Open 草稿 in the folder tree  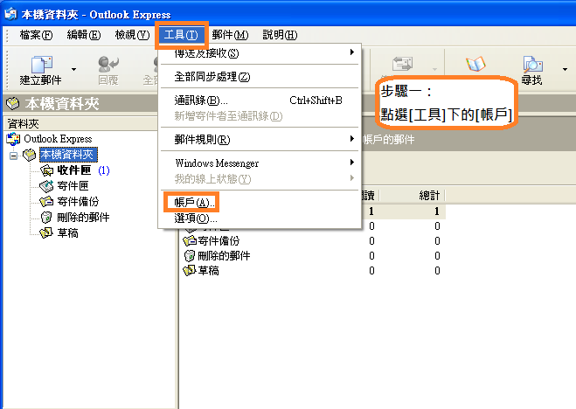(67, 233)
